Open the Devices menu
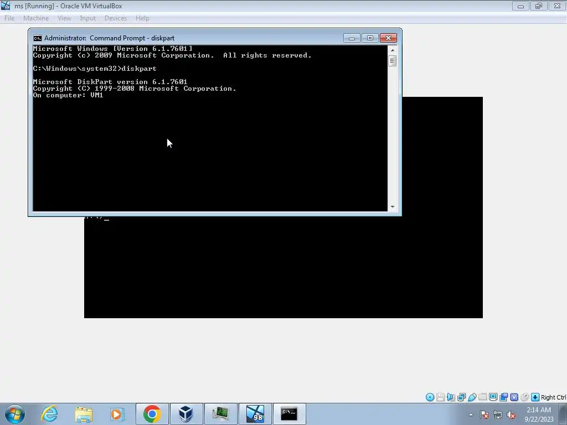The width and height of the screenshot is (567, 425). click(116, 18)
